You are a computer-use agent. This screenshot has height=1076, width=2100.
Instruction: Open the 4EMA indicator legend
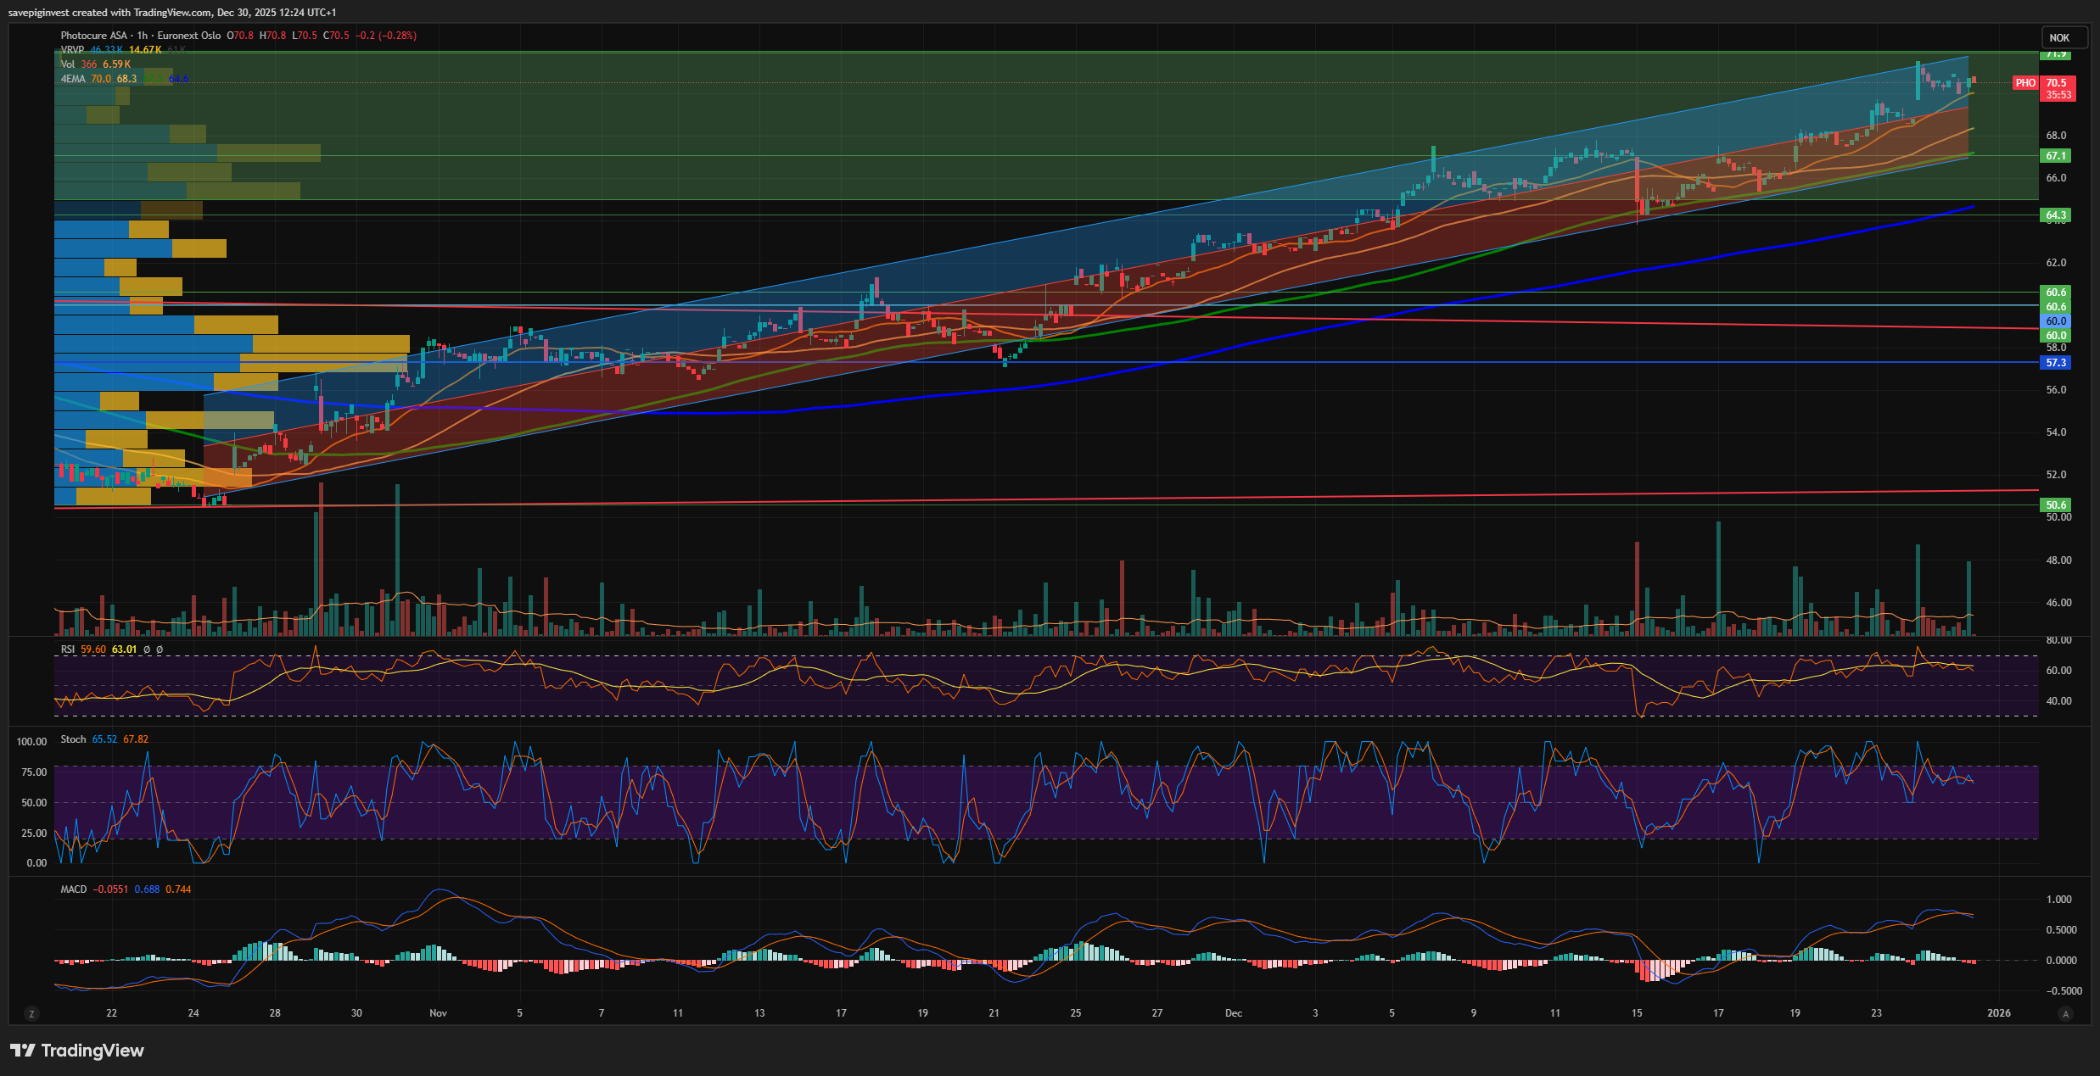click(x=74, y=79)
